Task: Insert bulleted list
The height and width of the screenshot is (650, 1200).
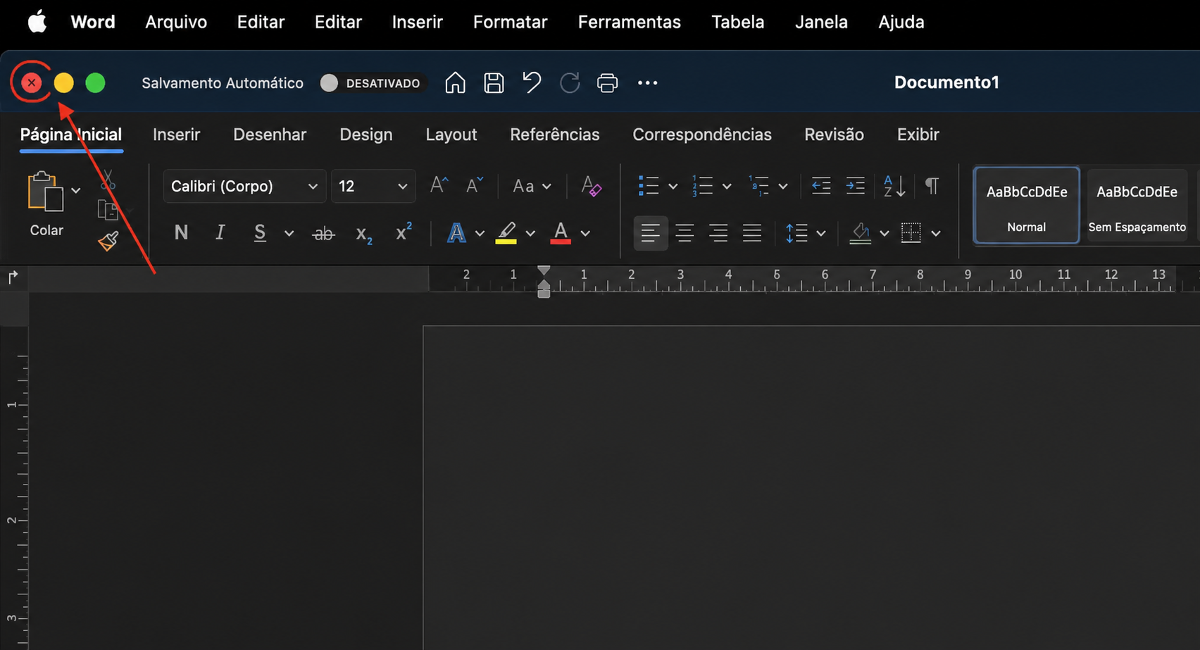Action: [x=648, y=186]
